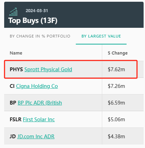Open the Cigna Holding Co link

coord(37,86)
